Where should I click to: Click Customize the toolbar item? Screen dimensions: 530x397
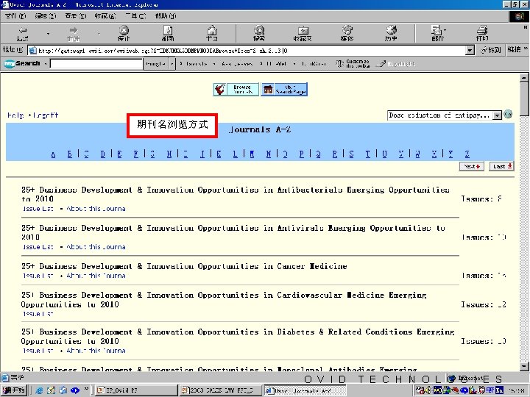point(353,63)
